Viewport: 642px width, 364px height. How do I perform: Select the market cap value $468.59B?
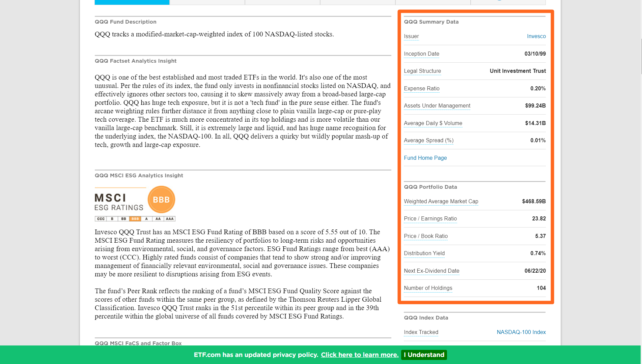pos(534,201)
